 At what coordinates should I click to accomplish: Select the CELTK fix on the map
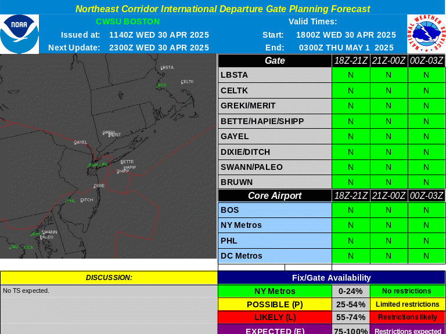[187, 82]
